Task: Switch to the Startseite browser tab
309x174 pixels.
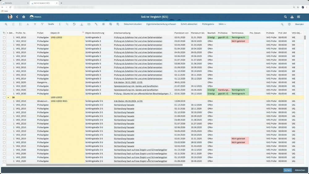Action: click(x=14, y=3)
